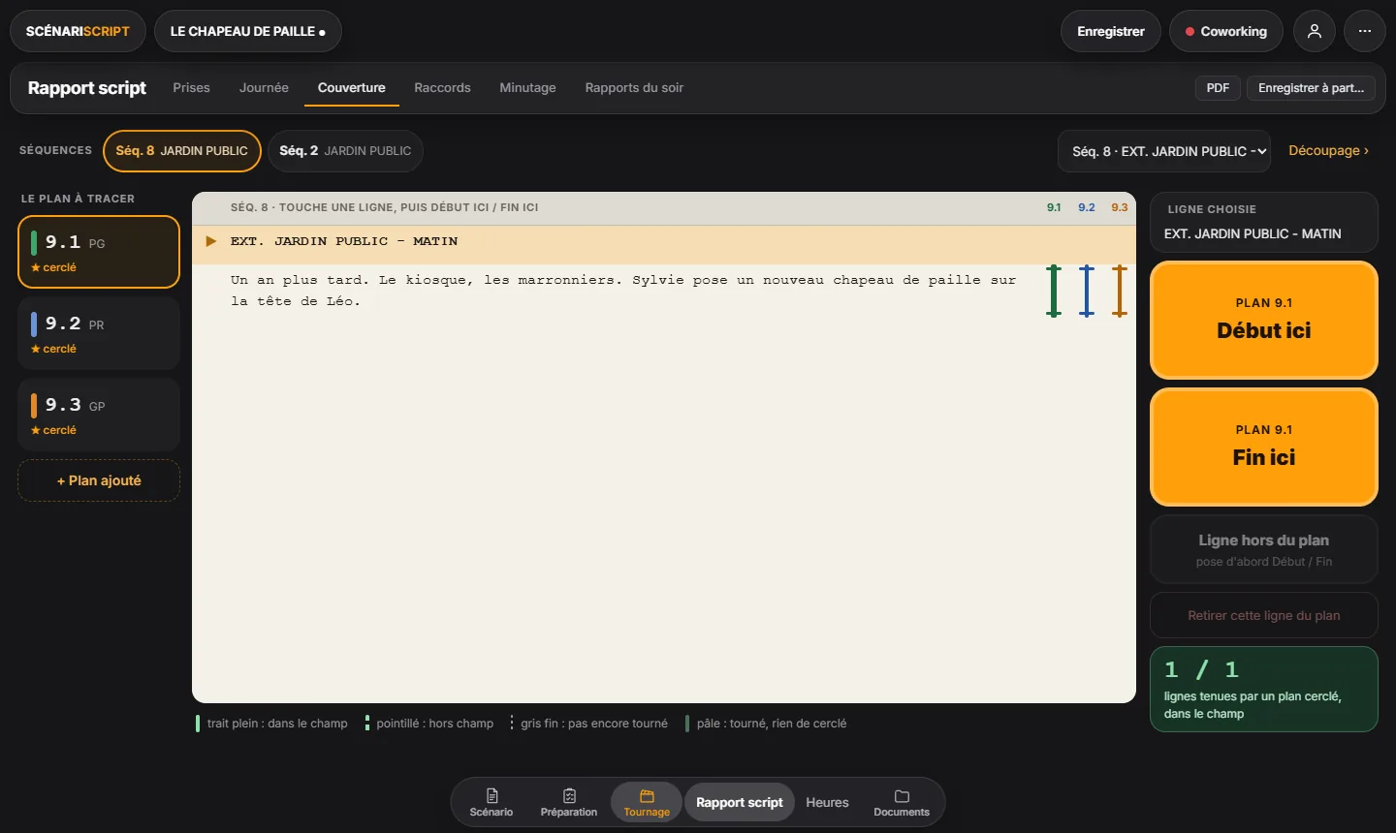The width and height of the screenshot is (1396, 833).
Task: Click the Enregistrer button in header
Action: 1111,31
